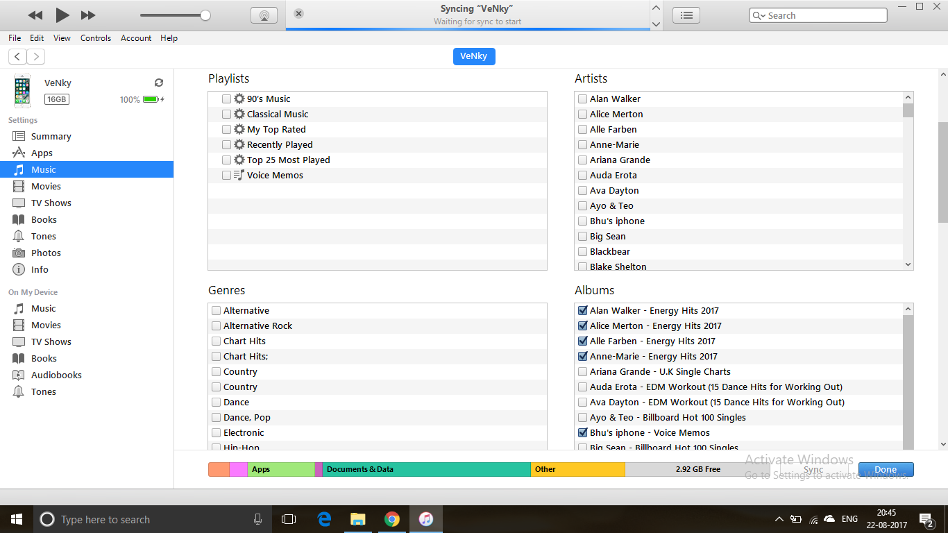Image resolution: width=948 pixels, height=533 pixels.
Task: Open Task View on the taskbar
Action: pos(289,519)
